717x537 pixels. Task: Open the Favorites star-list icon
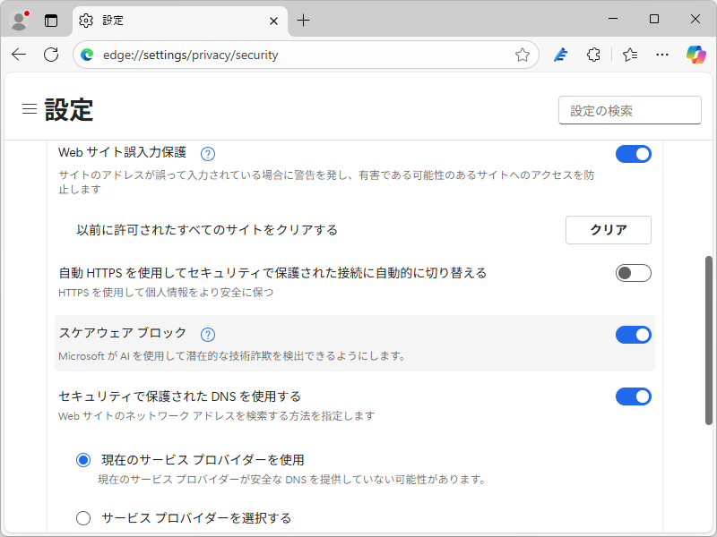(628, 55)
